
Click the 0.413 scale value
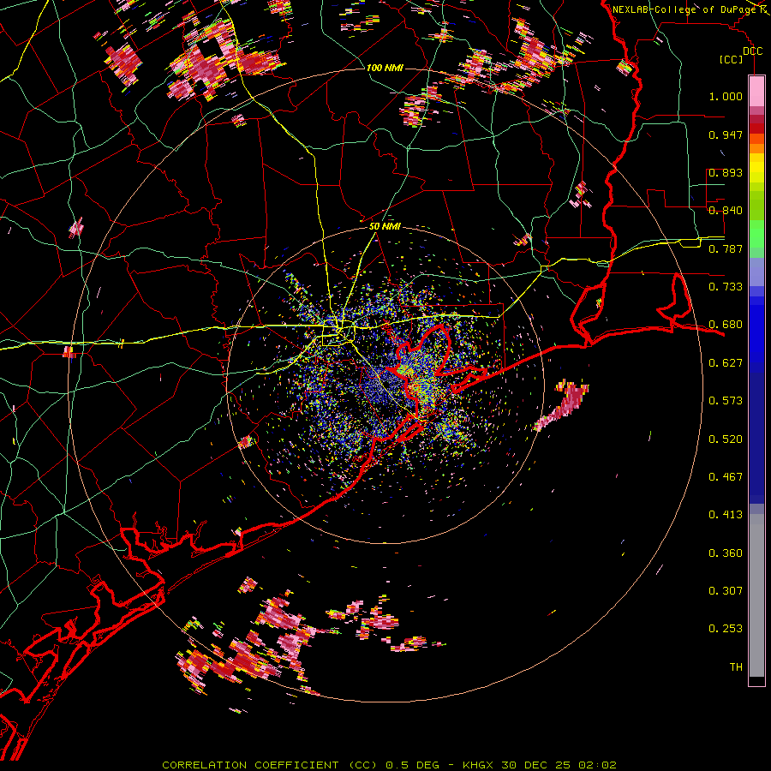click(726, 515)
